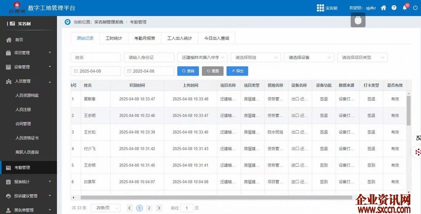Collapse 人员管理 sidebar menu
The image size is (421, 214).
click(50, 82)
